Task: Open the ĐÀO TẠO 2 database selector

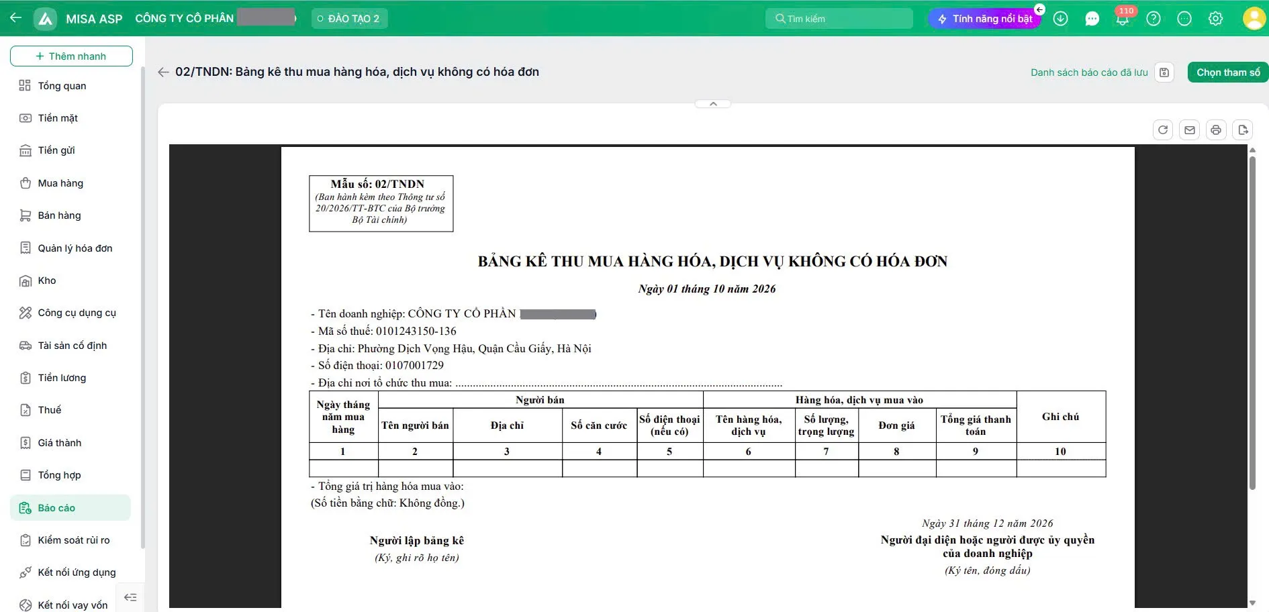Action: click(349, 19)
